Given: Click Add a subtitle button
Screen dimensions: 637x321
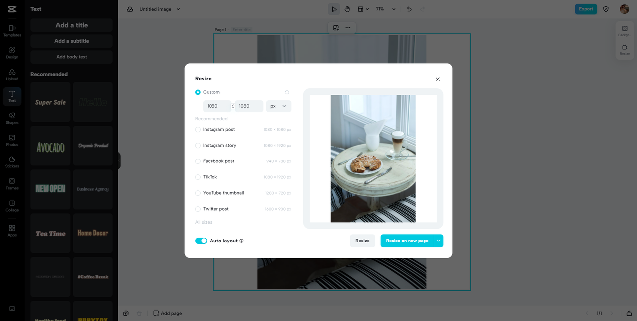Looking at the screenshot, I should [x=72, y=41].
